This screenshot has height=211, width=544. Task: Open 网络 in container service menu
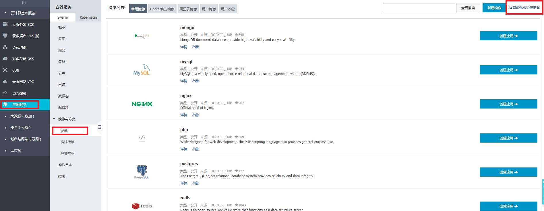[62, 85]
